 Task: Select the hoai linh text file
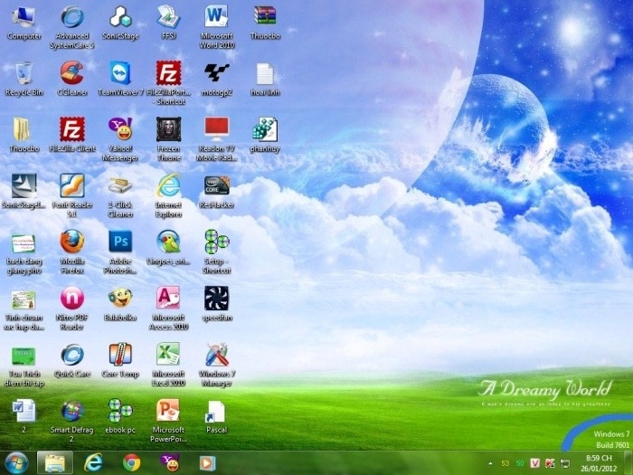pos(265,80)
